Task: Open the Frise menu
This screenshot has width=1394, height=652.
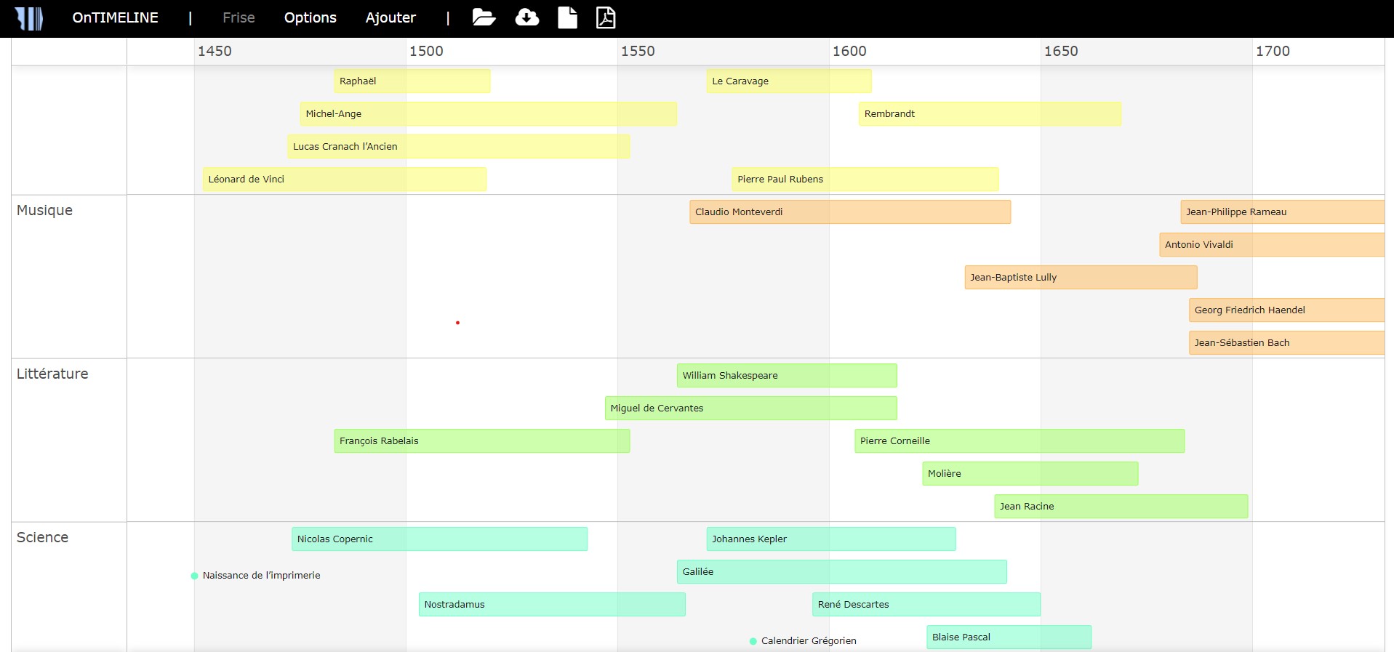Action: point(239,17)
